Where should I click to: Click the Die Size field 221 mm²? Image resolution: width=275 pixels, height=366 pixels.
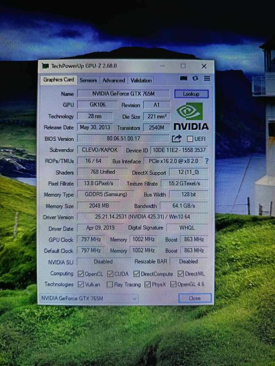[157, 116]
